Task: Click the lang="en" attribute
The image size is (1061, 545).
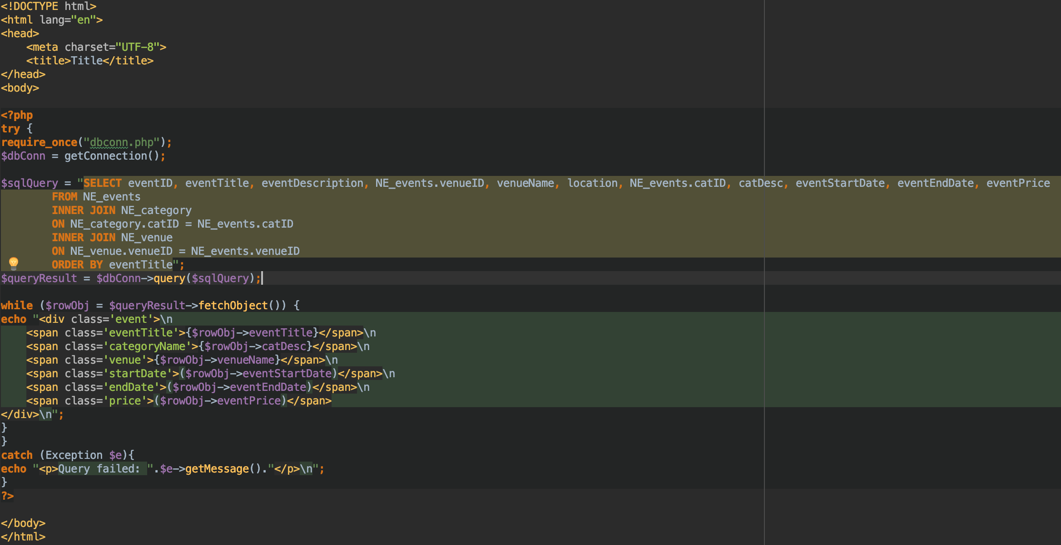Action: [68, 20]
